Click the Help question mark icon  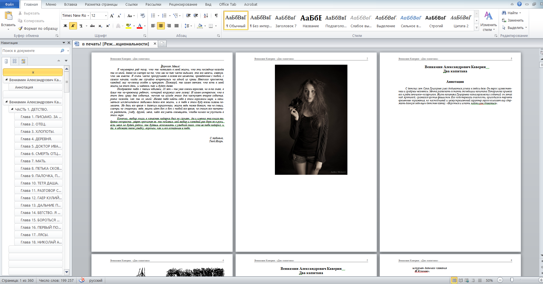tap(519, 4)
